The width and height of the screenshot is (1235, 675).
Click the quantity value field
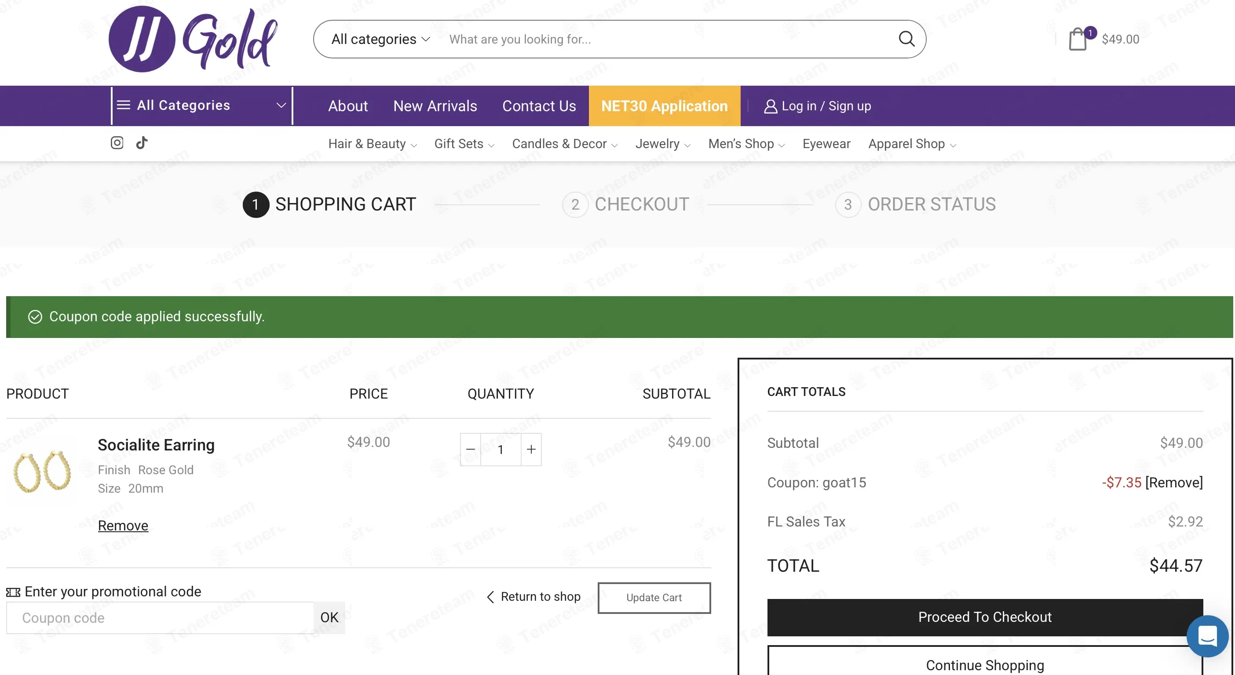(x=501, y=450)
